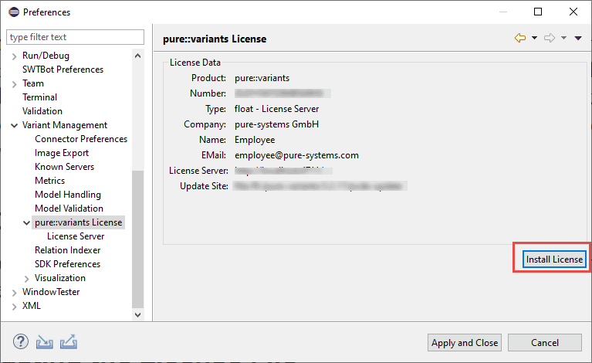The image size is (592, 363).
Task: Select License Server in the tree
Action: point(76,236)
